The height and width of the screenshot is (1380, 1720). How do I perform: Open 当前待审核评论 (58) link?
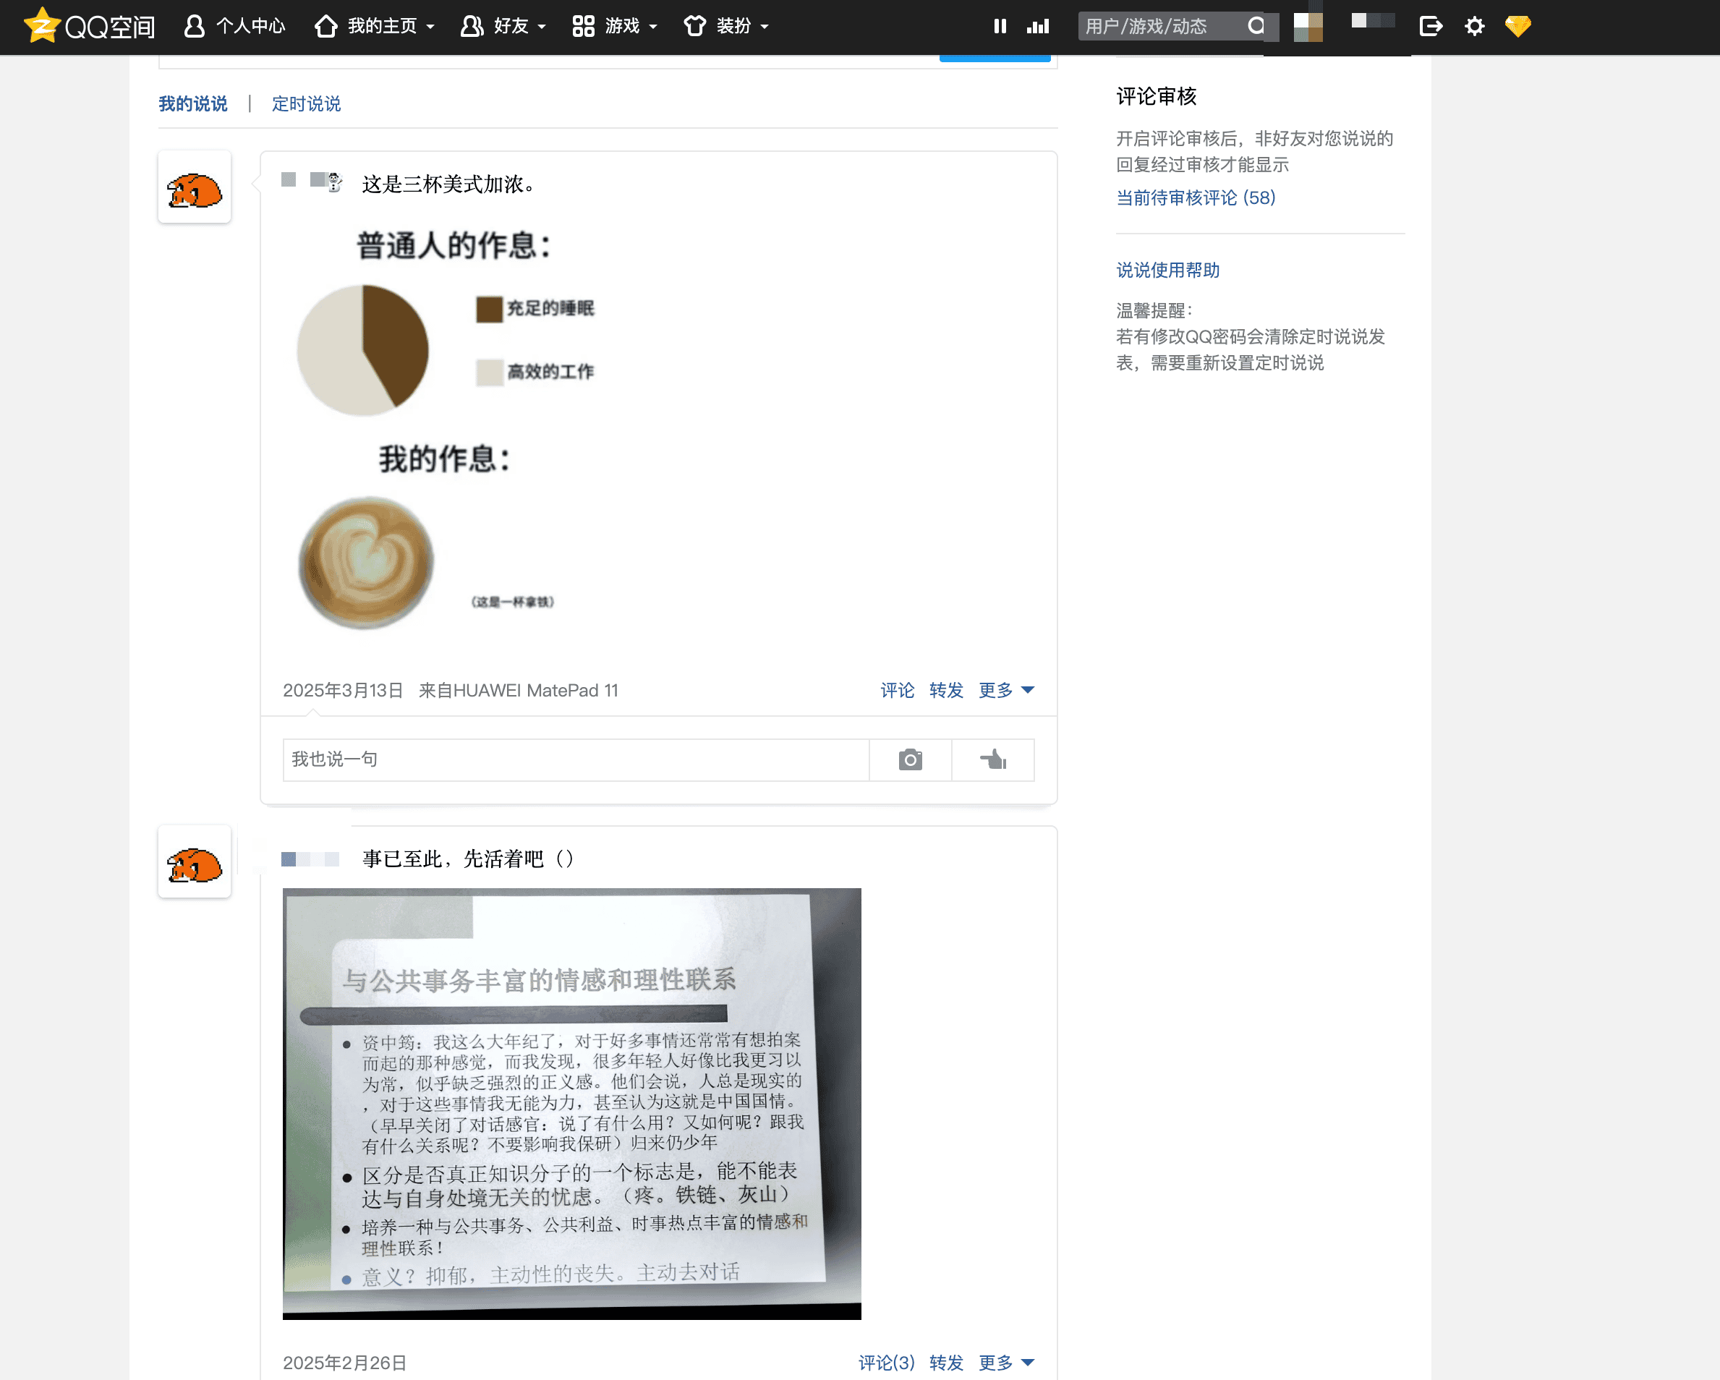click(1195, 198)
